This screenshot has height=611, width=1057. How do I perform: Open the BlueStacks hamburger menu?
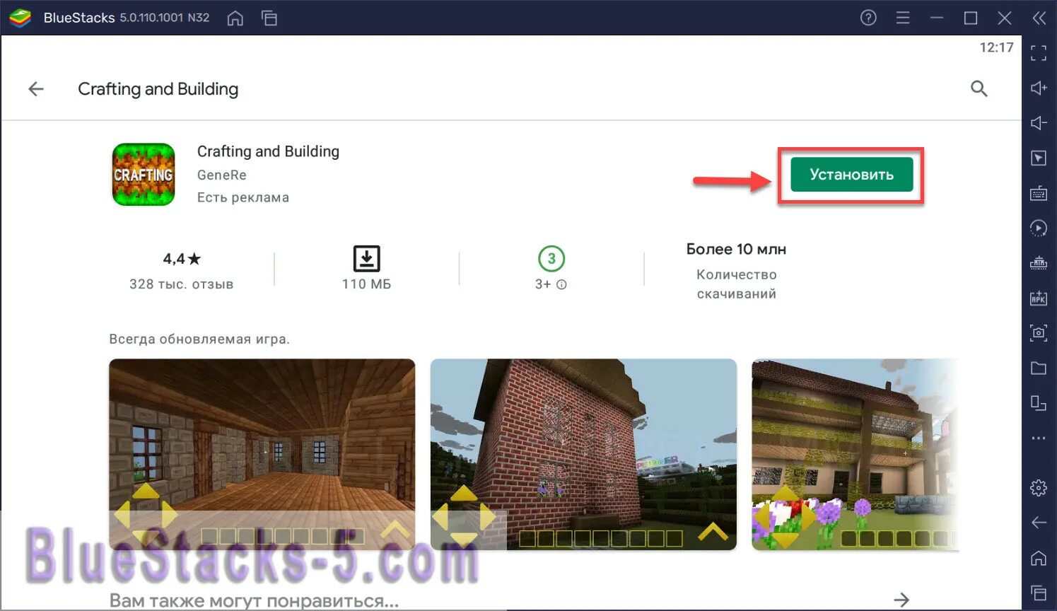903,18
